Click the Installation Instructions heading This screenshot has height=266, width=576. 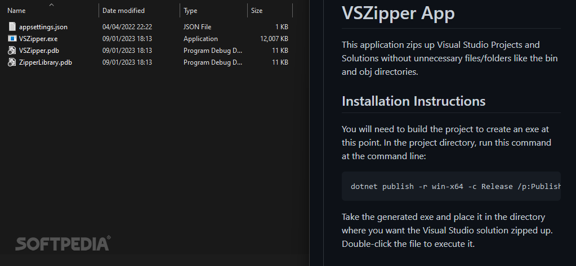(414, 101)
